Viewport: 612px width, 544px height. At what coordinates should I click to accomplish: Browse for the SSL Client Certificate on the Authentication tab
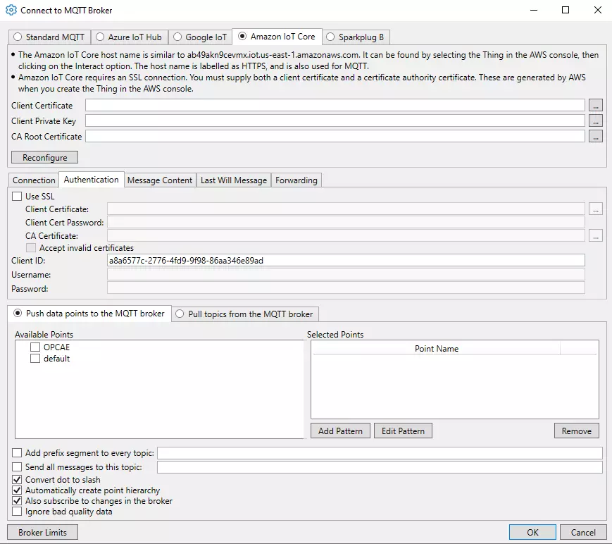[595, 209]
